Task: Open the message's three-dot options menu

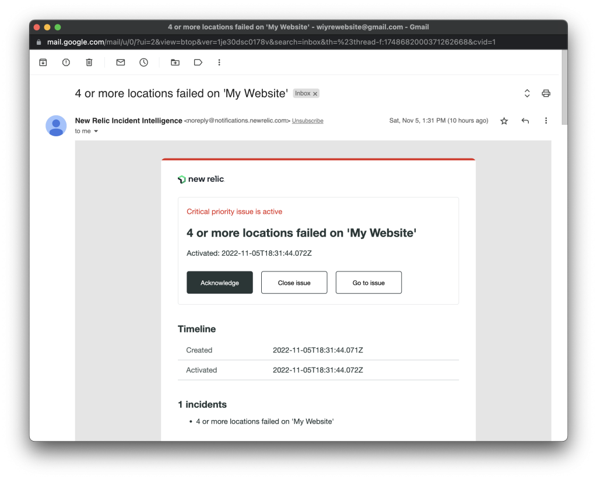Action: tap(546, 121)
